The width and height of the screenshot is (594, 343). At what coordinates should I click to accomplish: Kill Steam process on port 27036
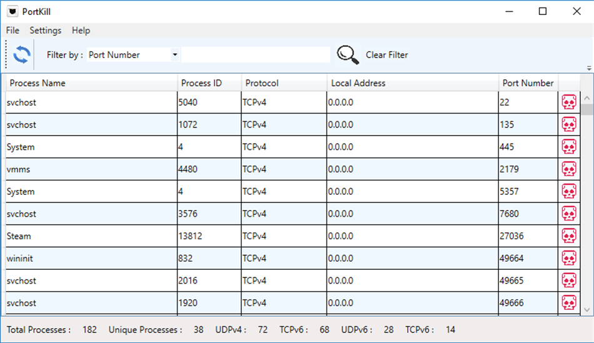pos(568,236)
